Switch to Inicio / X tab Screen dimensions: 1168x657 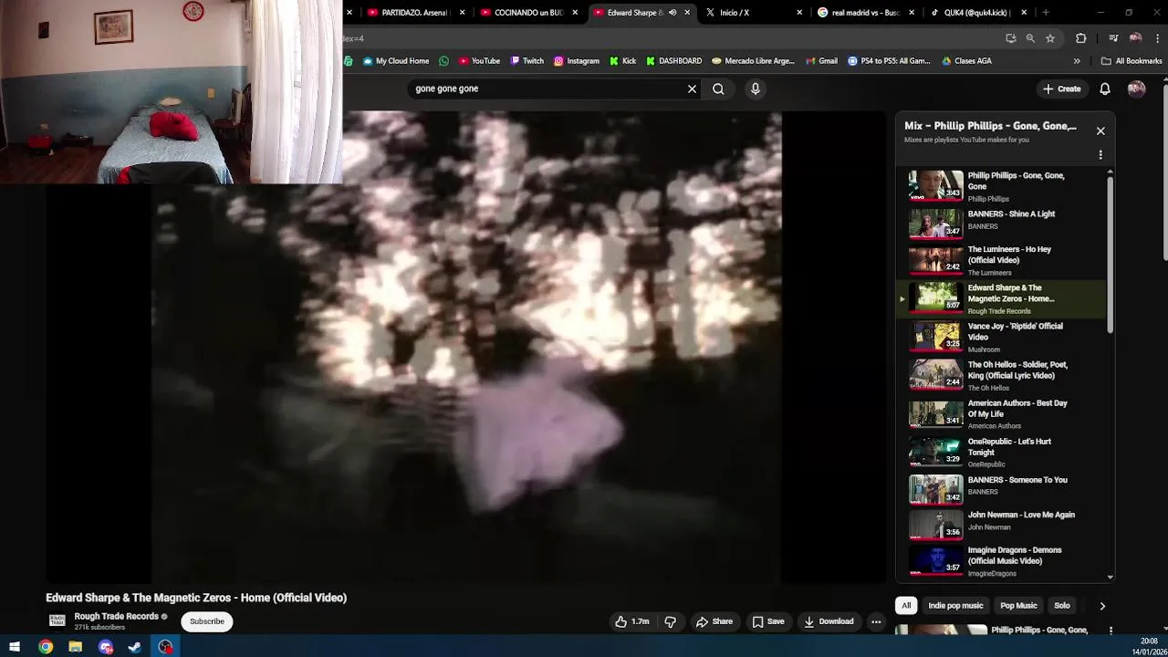pyautogui.click(x=754, y=13)
